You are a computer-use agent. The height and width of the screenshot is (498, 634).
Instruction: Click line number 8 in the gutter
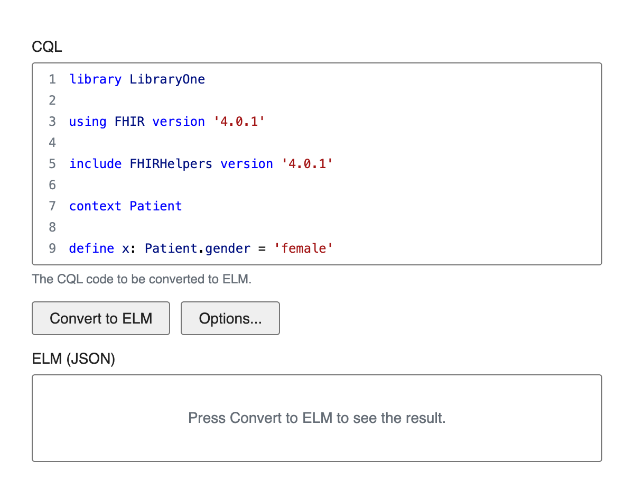[x=52, y=227]
